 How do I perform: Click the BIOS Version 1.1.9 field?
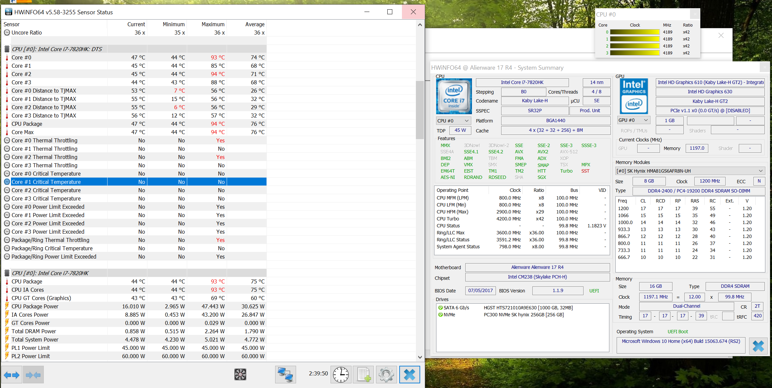[558, 290]
